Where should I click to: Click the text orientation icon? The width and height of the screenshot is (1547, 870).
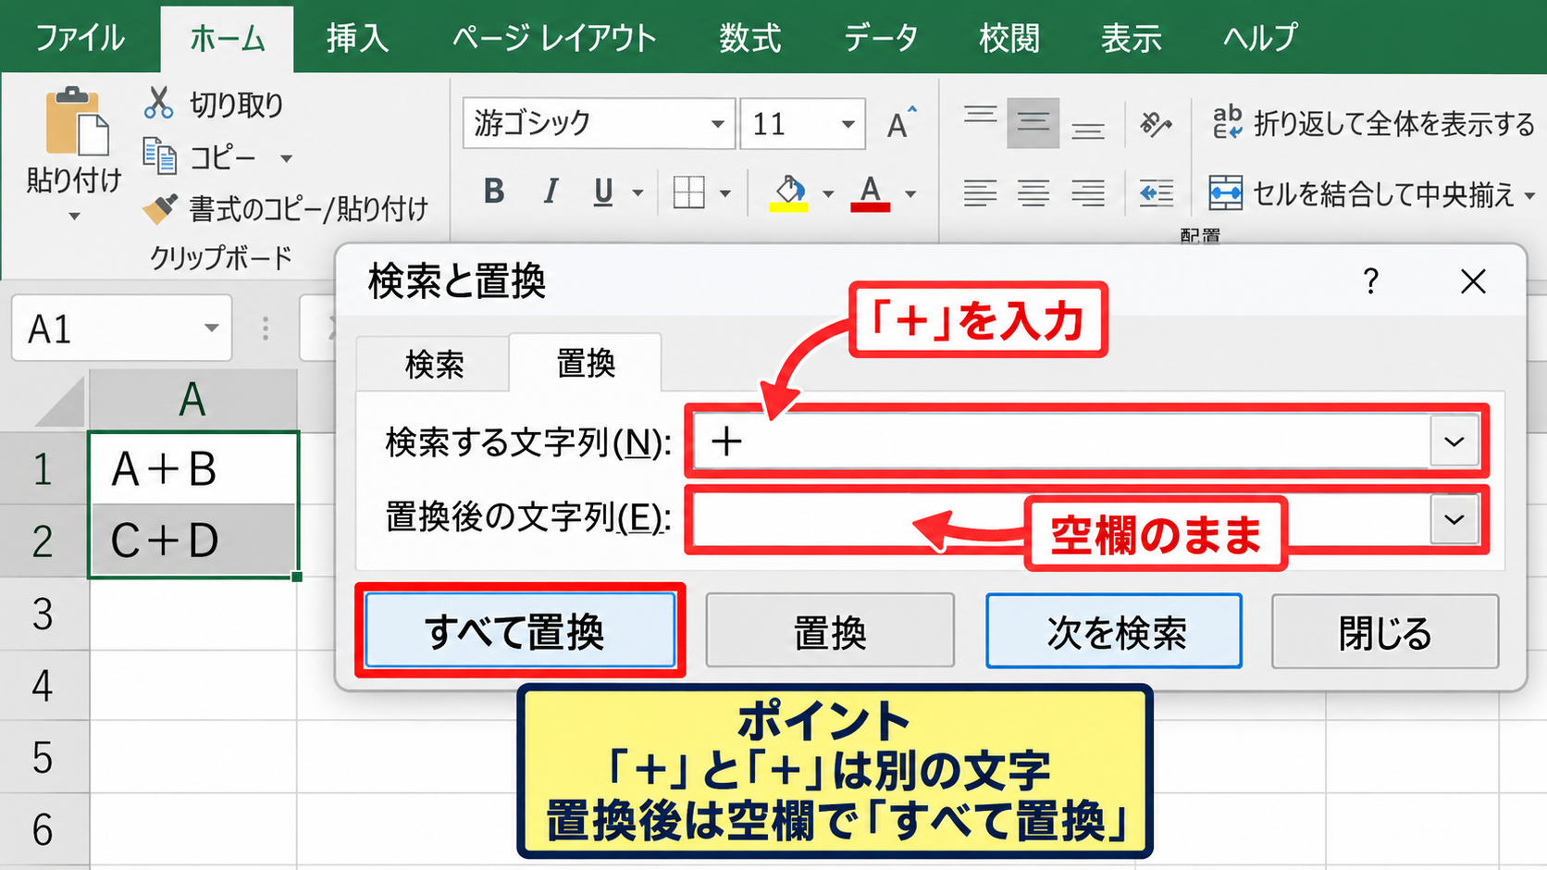pos(1156,123)
